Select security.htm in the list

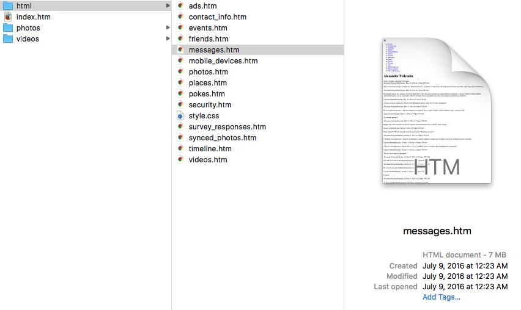[210, 105]
